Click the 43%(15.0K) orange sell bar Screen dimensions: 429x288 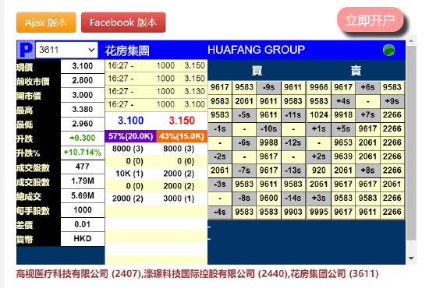(182, 136)
